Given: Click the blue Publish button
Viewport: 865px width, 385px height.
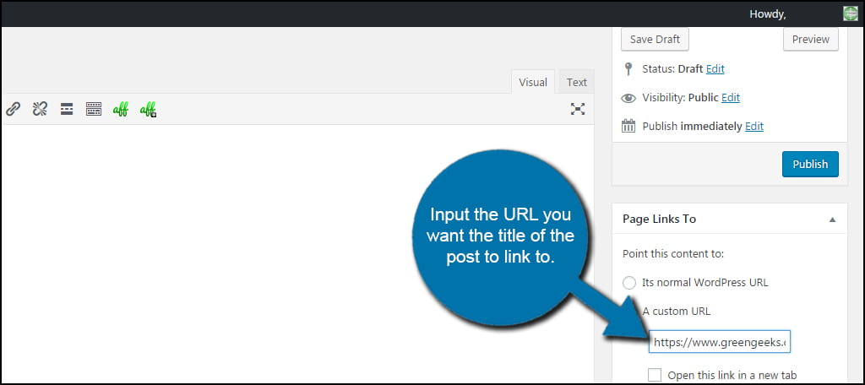Looking at the screenshot, I should [810, 165].
